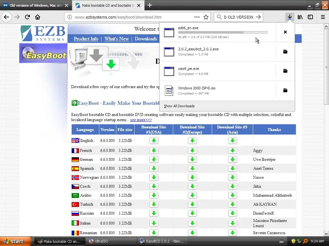This screenshot has height=246, width=329.
Task: Download Spanish version from Asia site
Action: pos(233,168)
